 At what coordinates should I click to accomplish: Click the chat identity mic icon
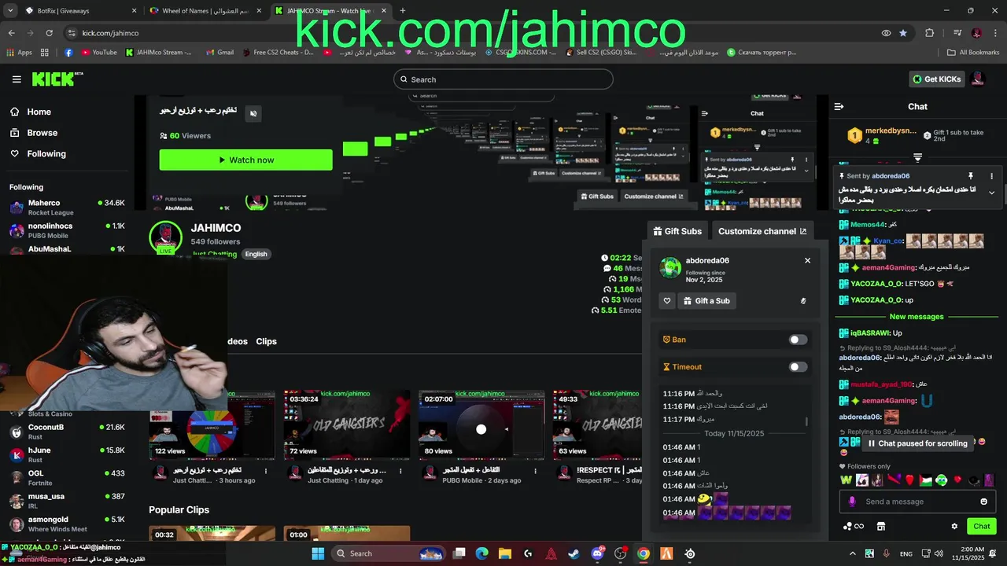[851, 502]
